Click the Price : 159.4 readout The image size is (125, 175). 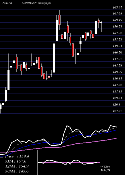(17, 156)
